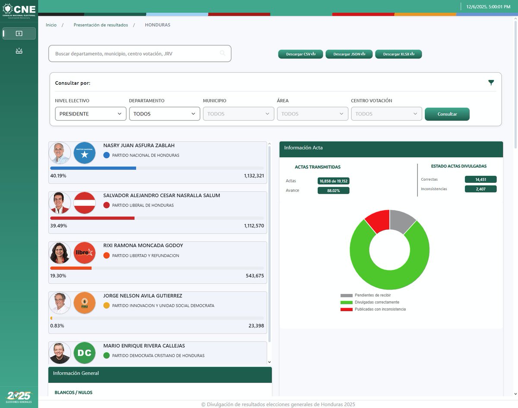Click the funnel filter icon

(x=491, y=83)
